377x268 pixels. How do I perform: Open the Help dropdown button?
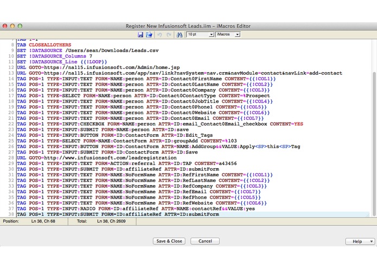pyautogui.click(x=360, y=241)
